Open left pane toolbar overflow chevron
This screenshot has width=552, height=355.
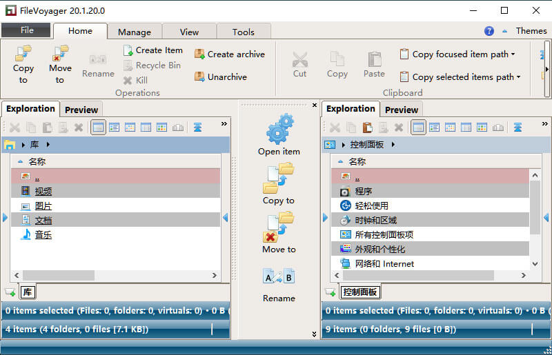point(224,124)
